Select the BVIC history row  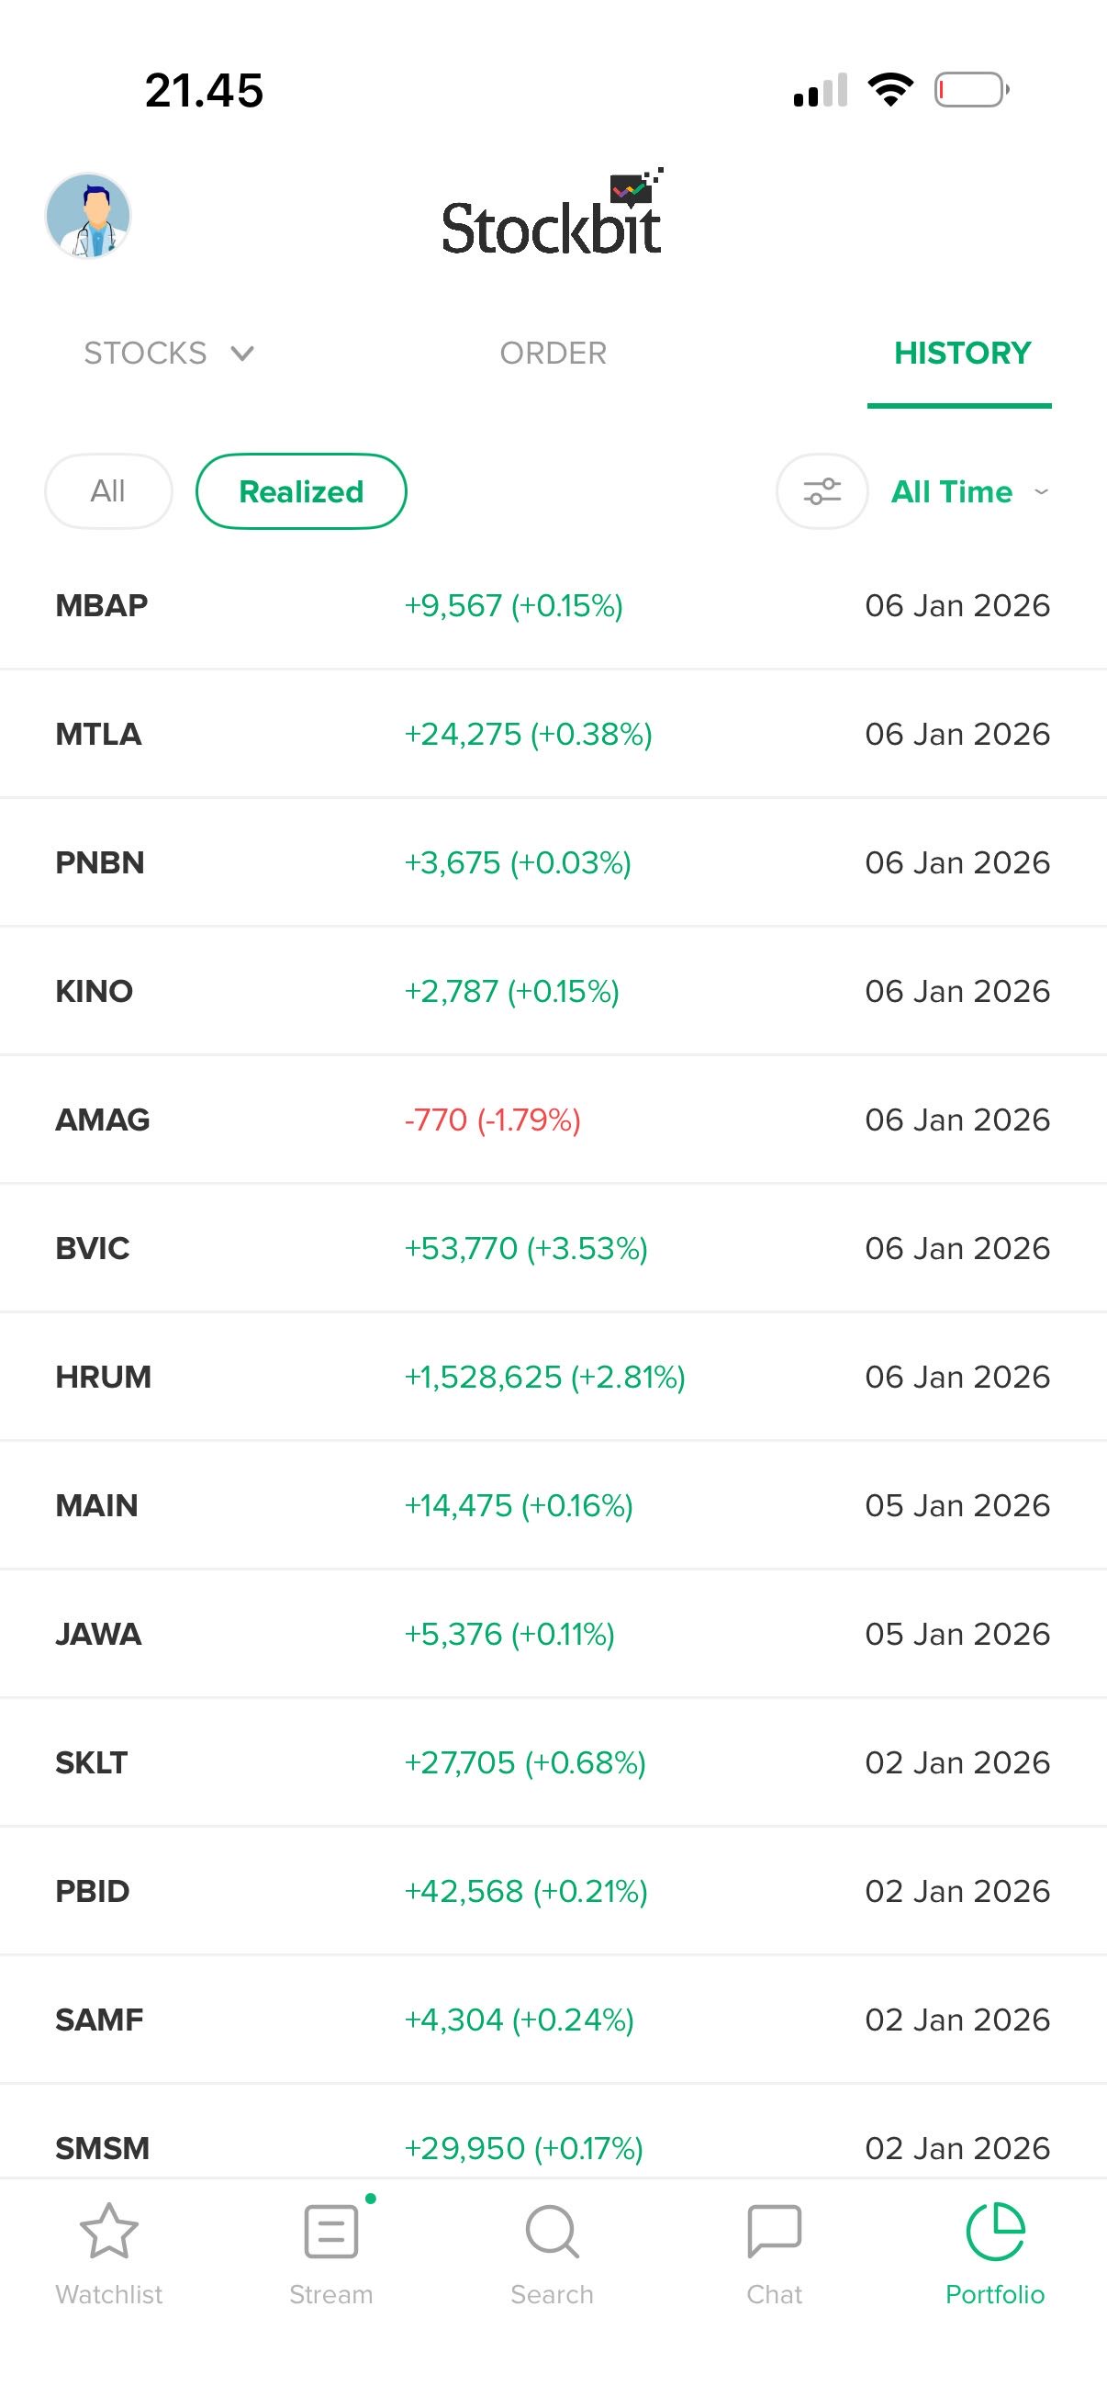[553, 1249]
